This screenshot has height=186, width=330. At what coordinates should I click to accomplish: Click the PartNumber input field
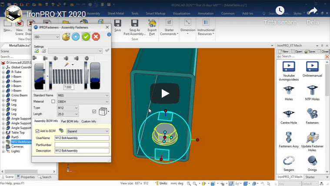[x=82, y=144]
